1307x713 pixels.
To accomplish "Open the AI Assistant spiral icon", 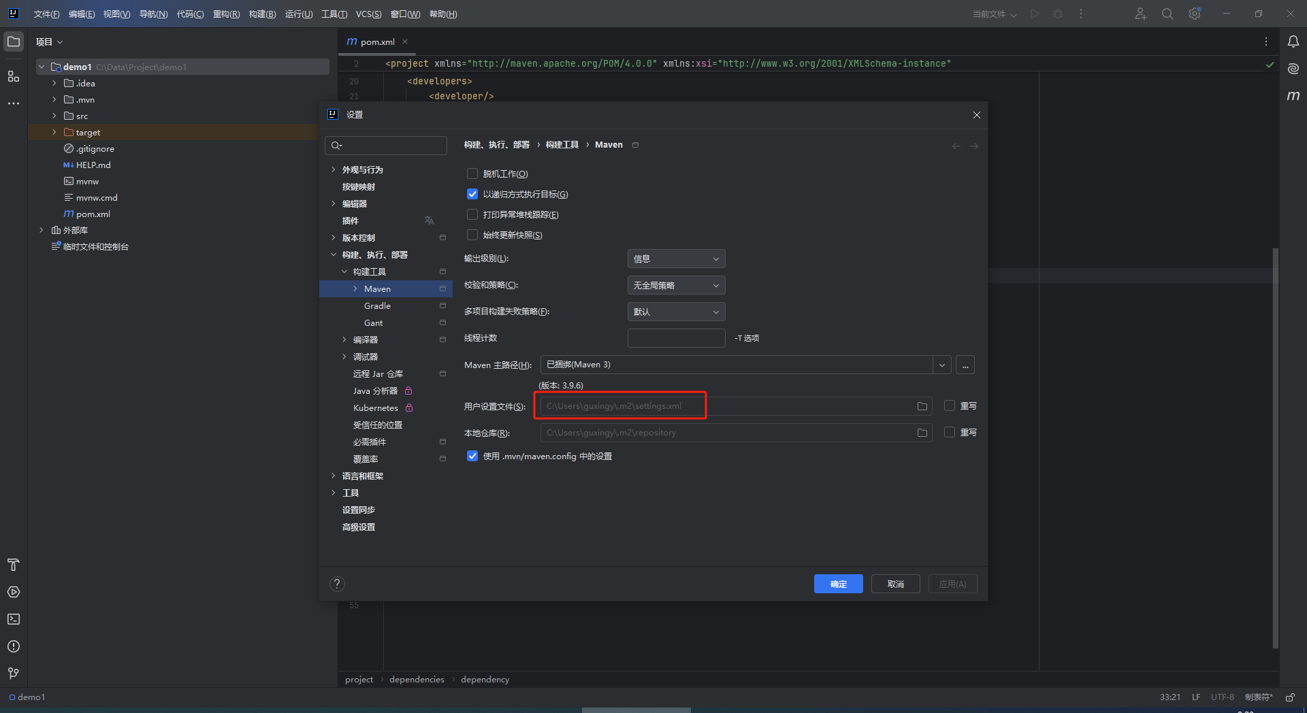I will (1293, 69).
